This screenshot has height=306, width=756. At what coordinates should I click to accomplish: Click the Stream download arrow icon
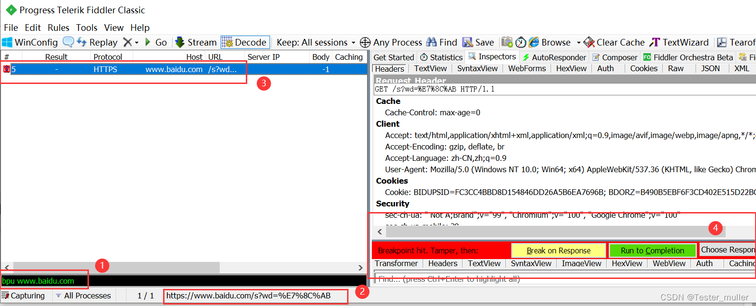coord(180,42)
